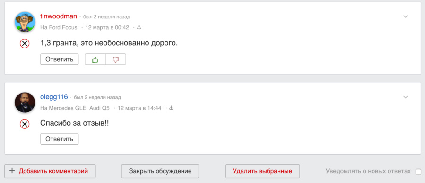Screen dimensions: 425x183
Task: Click the anchor permalink icon on tinwoodman's comment
Action: (139, 27)
